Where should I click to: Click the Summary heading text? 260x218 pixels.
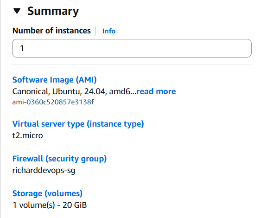(53, 11)
